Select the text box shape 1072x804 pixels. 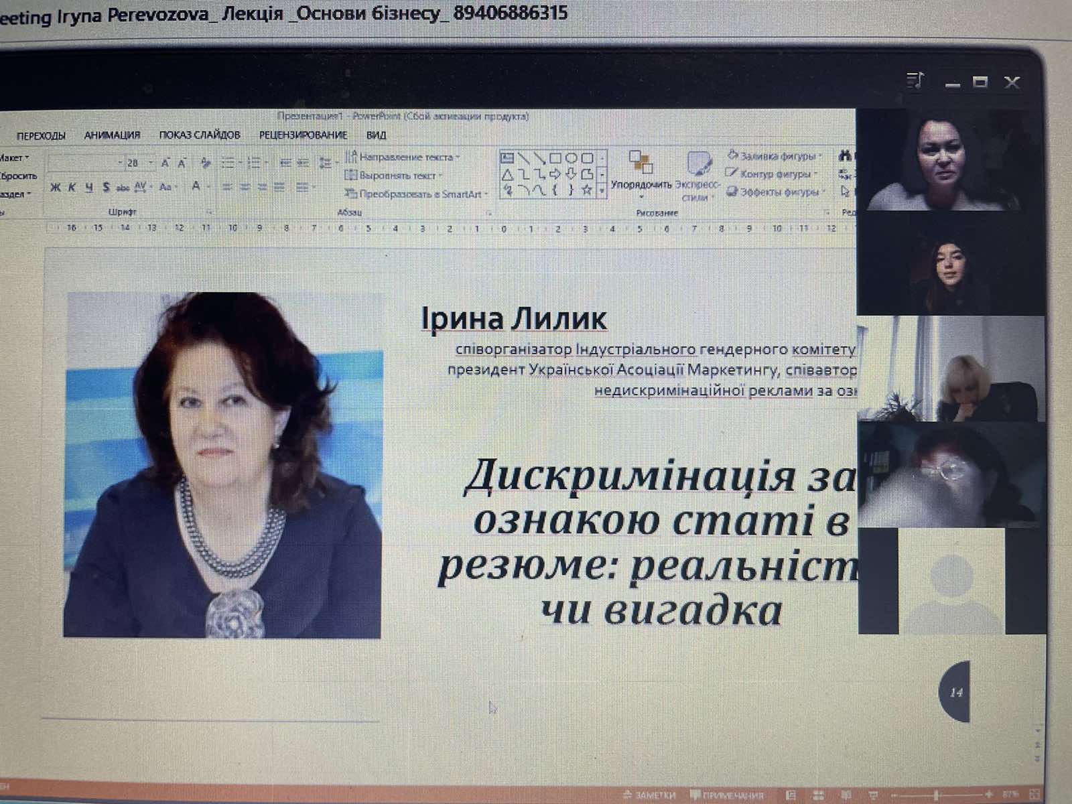(507, 158)
